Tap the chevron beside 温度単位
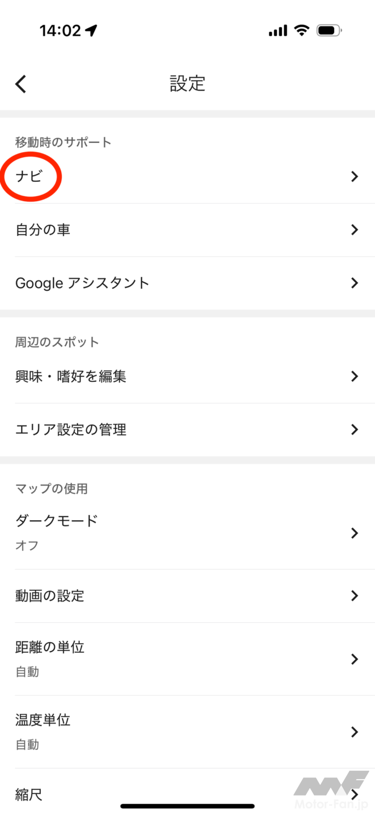This screenshot has height=816, width=375. click(x=355, y=732)
